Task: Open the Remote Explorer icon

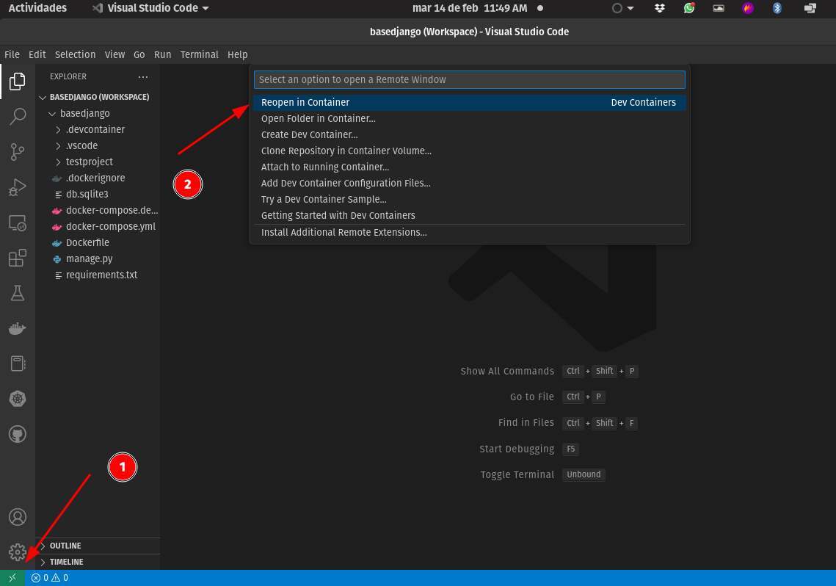Action: [x=18, y=223]
